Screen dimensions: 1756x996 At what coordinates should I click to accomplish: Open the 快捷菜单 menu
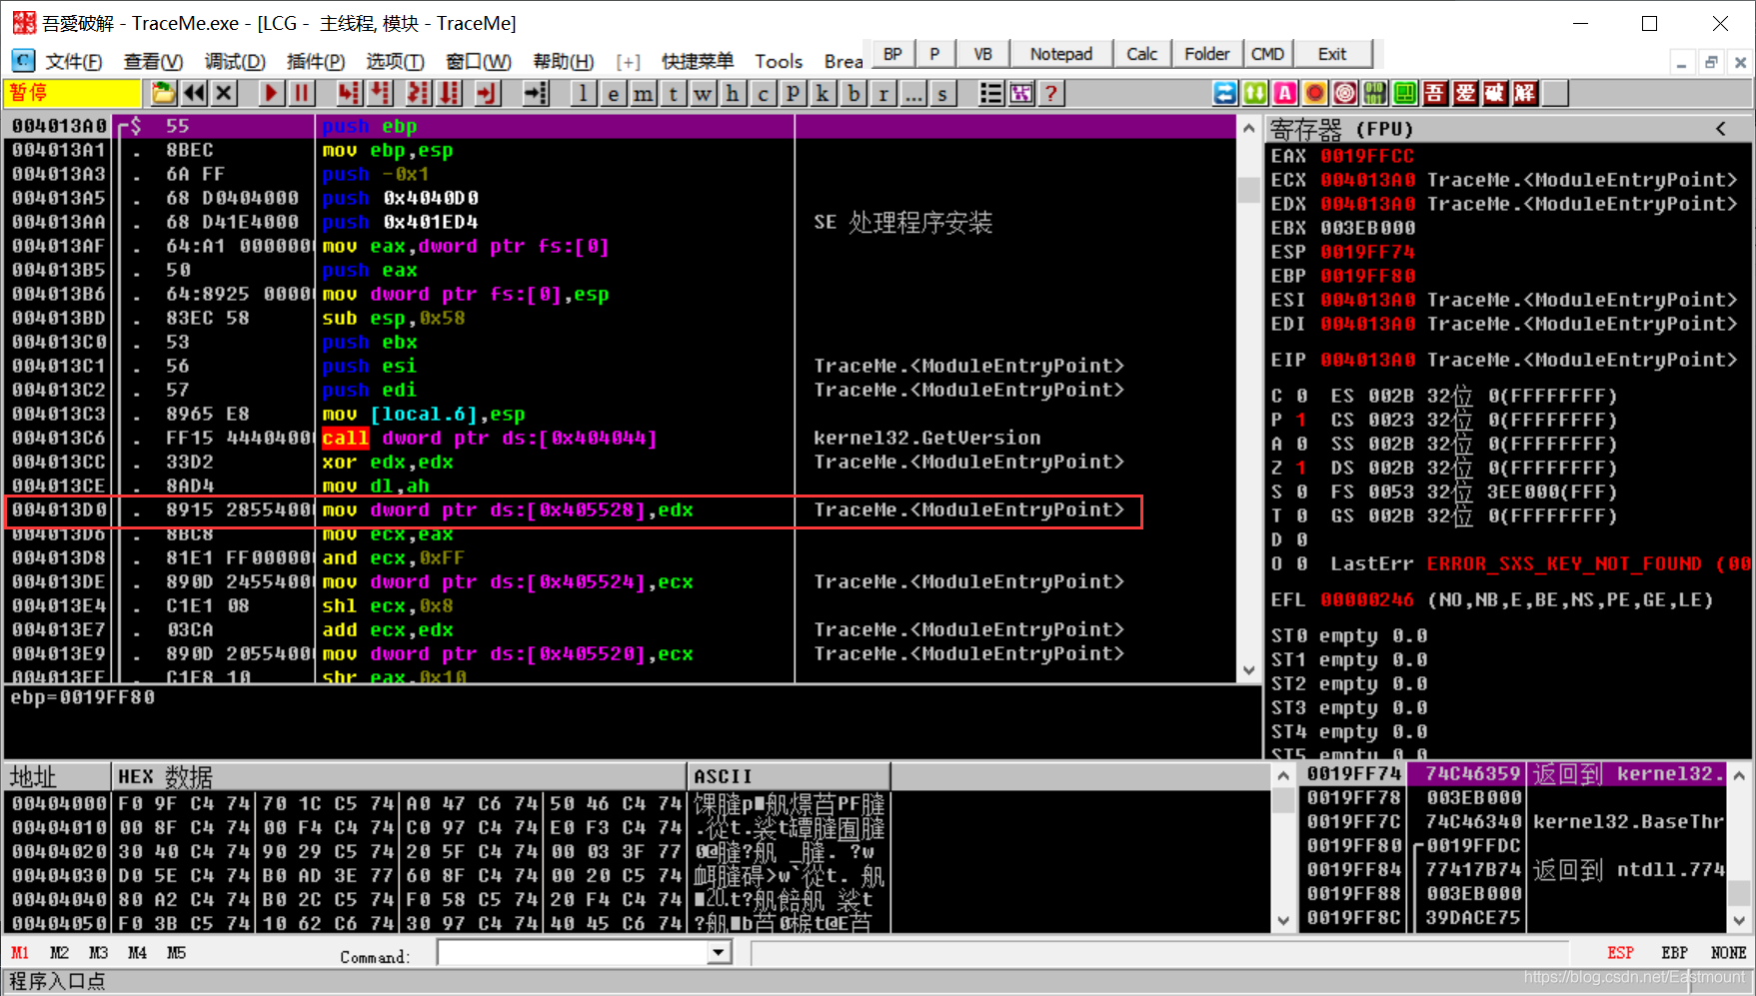(x=698, y=62)
